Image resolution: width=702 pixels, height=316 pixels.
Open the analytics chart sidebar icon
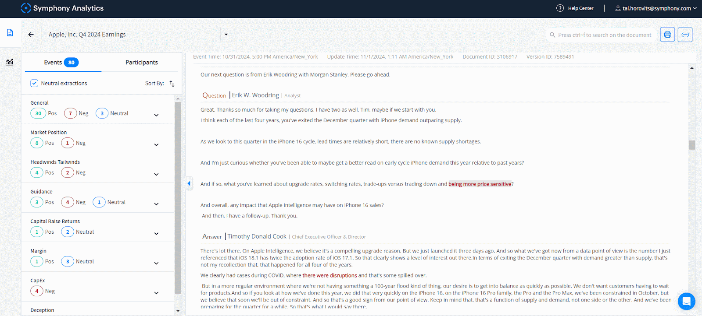click(10, 62)
